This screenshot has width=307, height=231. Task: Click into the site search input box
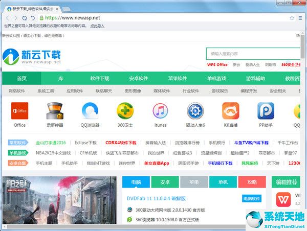click(x=253, y=54)
